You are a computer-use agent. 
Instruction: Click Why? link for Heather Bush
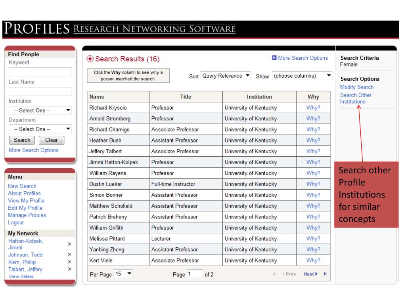coord(313,140)
